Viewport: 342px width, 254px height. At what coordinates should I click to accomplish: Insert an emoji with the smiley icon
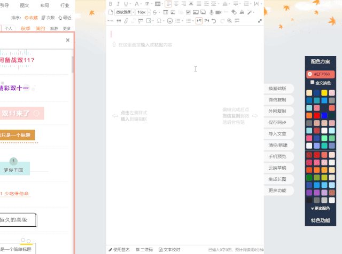pos(170,21)
